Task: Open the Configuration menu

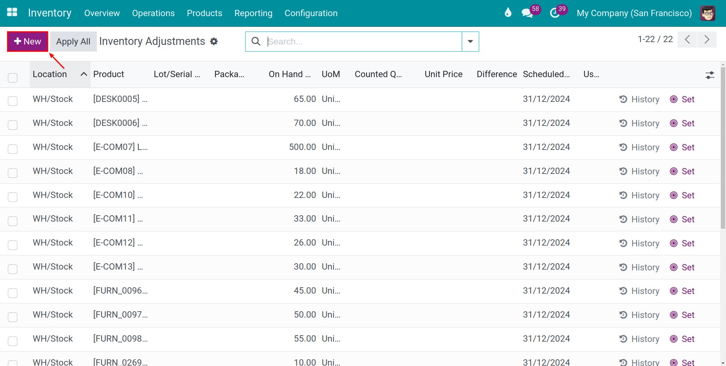Action: click(x=311, y=13)
